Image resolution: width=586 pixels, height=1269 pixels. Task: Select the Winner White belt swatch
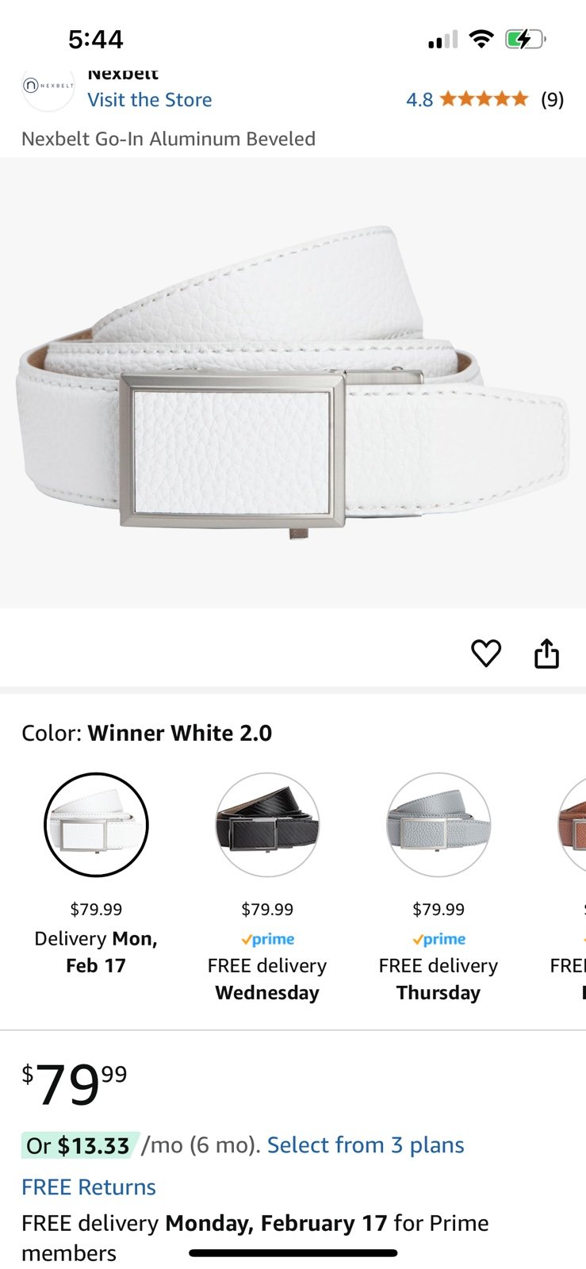96,825
